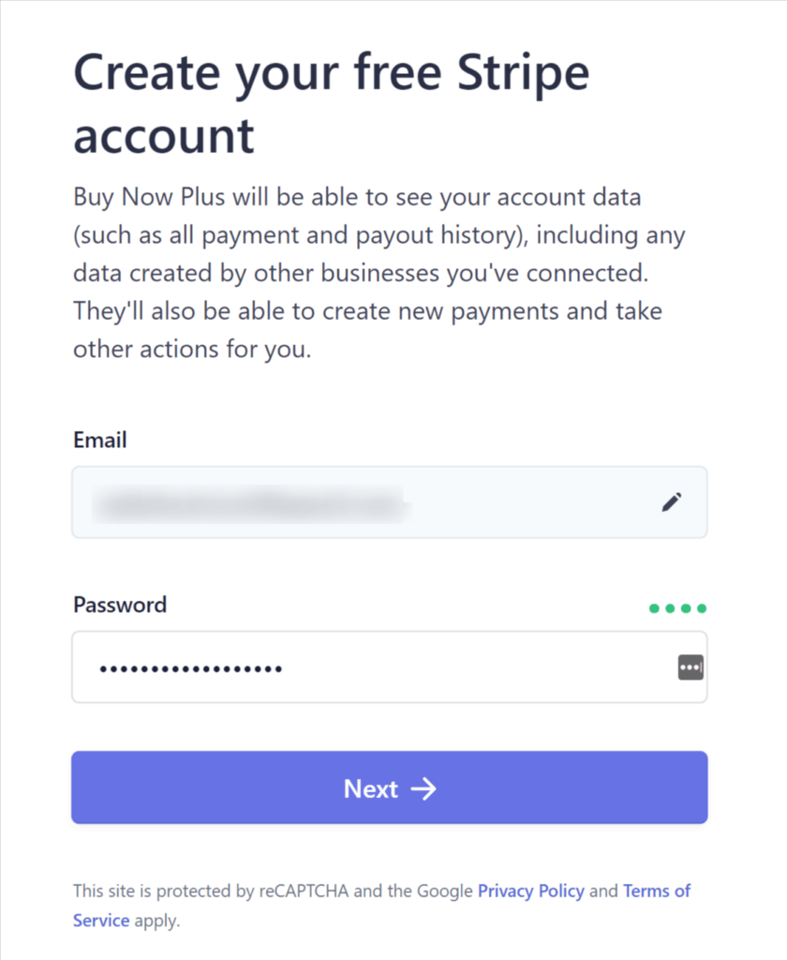Click the arrow icon on the Next button
This screenshot has height=960, width=787.
pos(423,788)
